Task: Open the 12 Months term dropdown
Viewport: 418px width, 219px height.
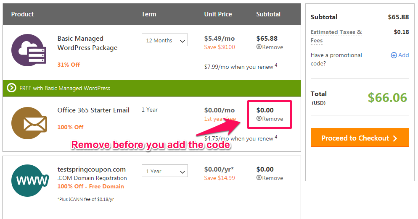Action: (x=165, y=40)
